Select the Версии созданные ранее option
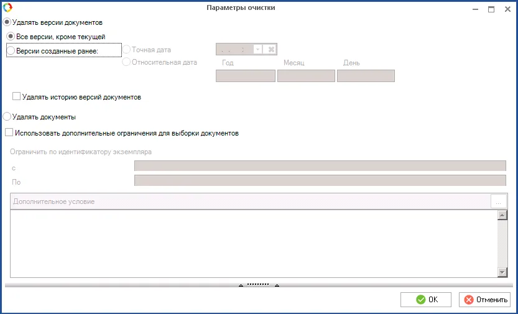This screenshot has height=314, width=518. [x=11, y=50]
